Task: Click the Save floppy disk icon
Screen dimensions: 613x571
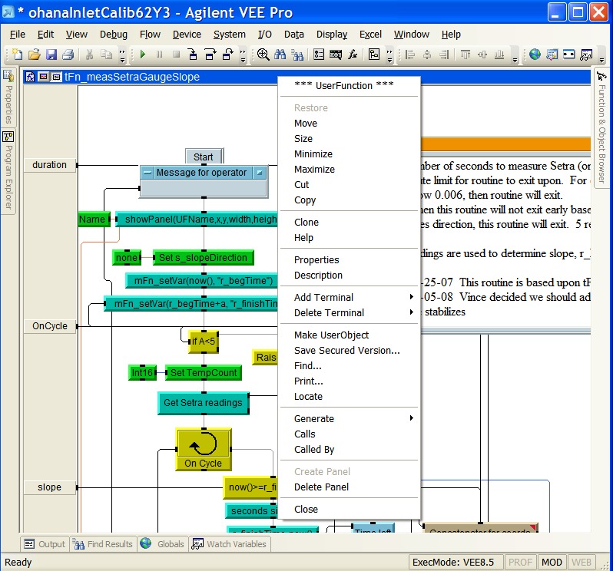Action: [x=51, y=54]
